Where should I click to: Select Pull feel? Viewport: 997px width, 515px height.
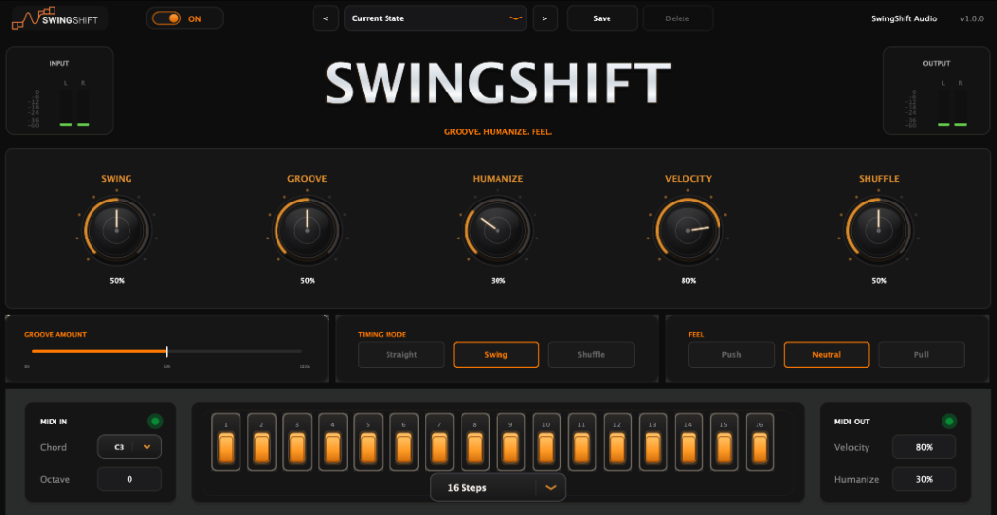click(x=921, y=354)
